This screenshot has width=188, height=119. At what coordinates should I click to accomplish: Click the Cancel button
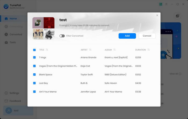point(147,36)
